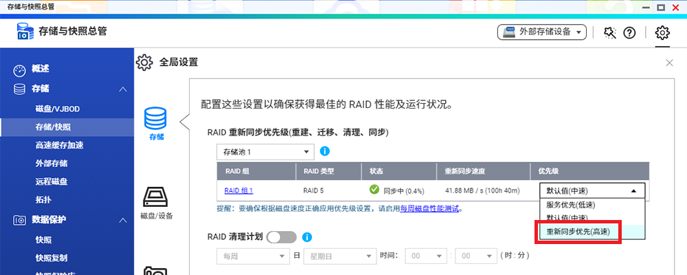
Task: Click the green sync status check icon
Action: (374, 190)
